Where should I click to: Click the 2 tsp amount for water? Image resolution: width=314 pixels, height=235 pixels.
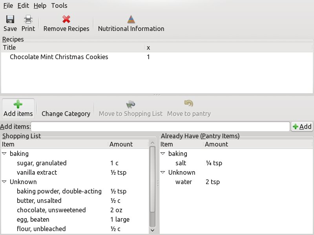click(x=213, y=182)
